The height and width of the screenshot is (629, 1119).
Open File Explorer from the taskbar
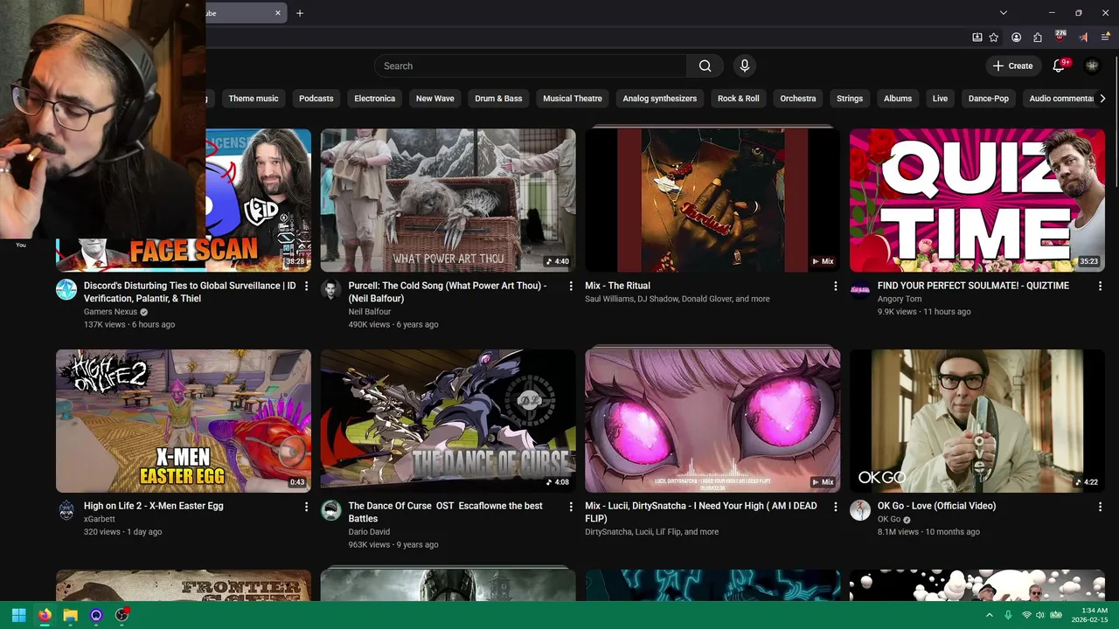(x=71, y=615)
